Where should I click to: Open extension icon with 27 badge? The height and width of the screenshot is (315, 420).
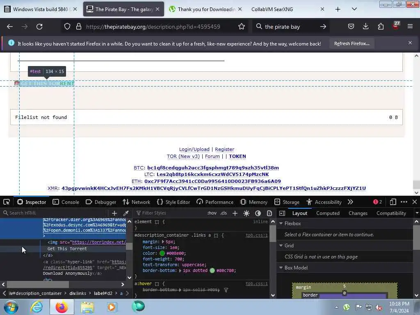(396, 26)
